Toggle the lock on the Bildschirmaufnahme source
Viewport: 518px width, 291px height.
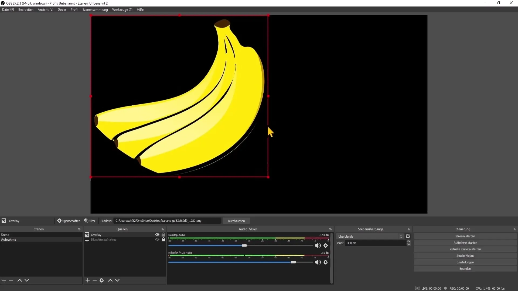click(x=163, y=240)
